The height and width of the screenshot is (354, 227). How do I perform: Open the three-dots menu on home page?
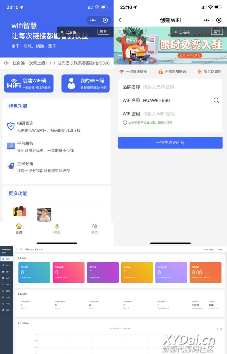93,20
